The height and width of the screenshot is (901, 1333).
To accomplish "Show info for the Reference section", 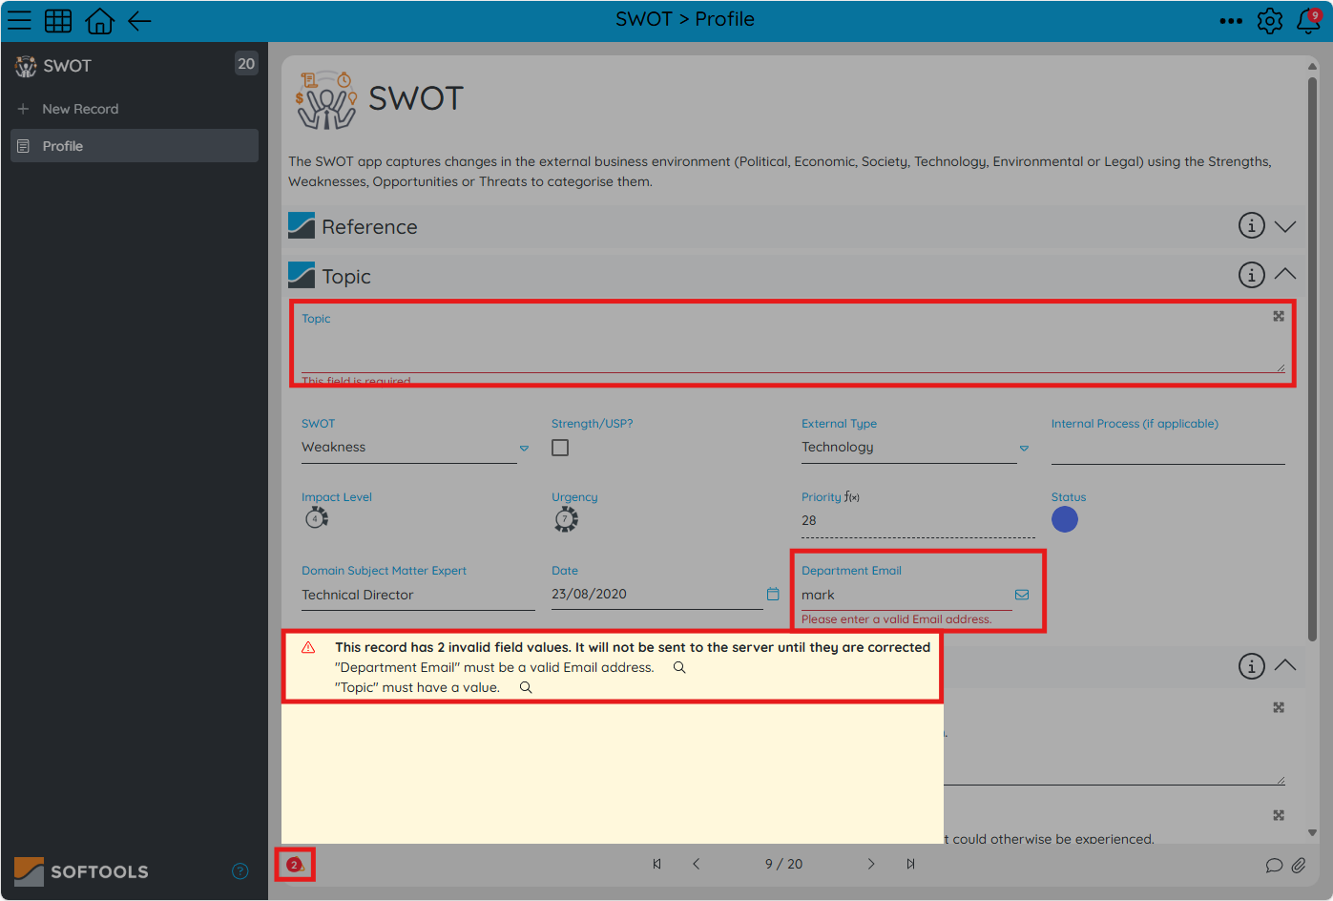I will (1252, 225).
